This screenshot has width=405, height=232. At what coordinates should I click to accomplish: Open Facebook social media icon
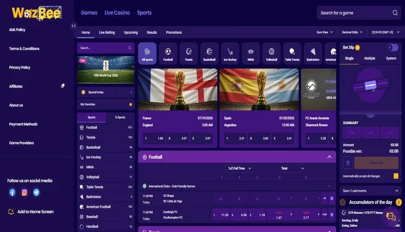click(x=12, y=193)
